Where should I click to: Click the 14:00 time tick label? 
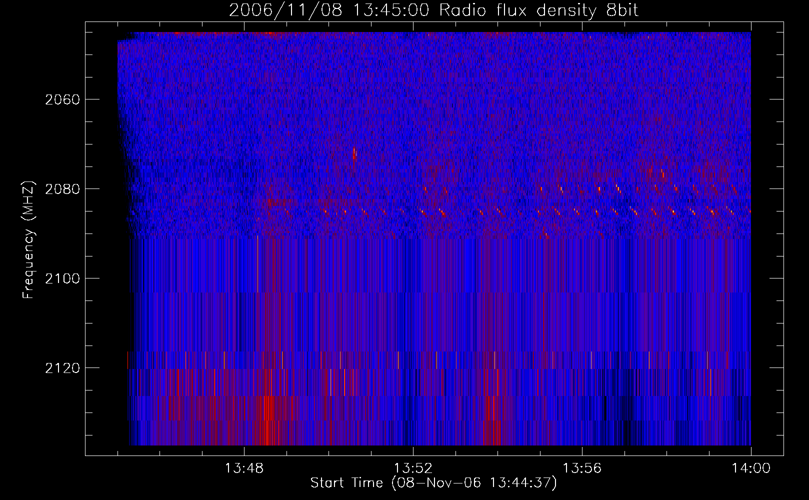tap(751, 468)
